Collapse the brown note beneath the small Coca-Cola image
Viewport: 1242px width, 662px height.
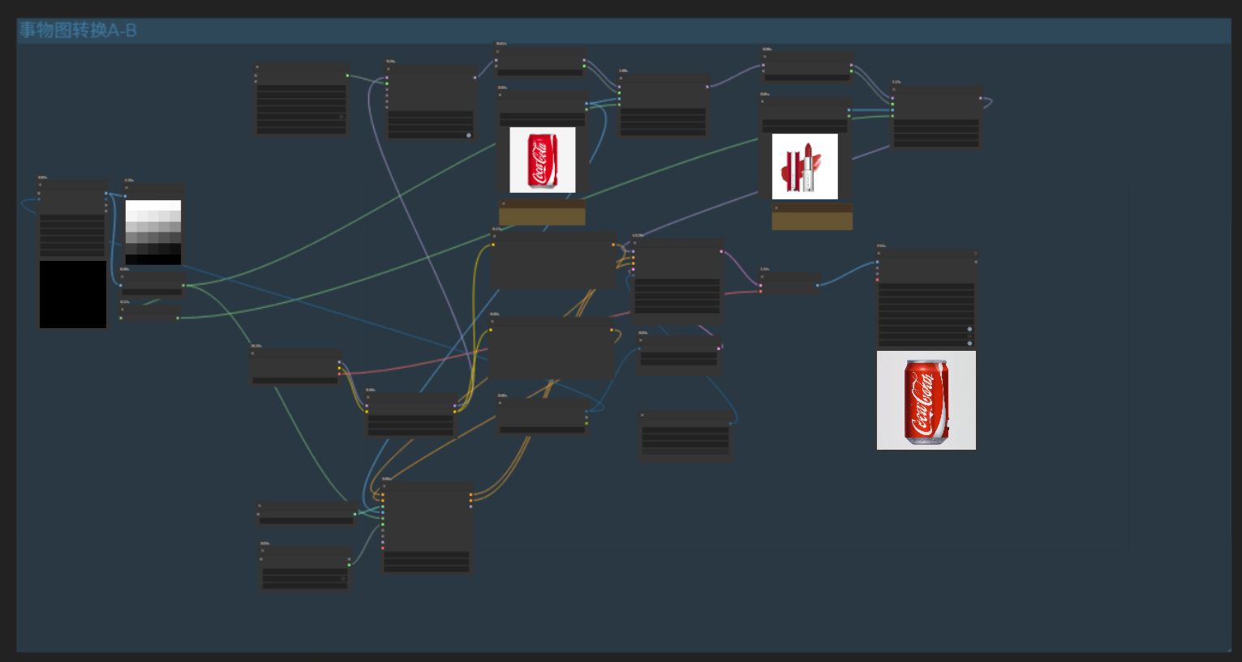coord(503,203)
